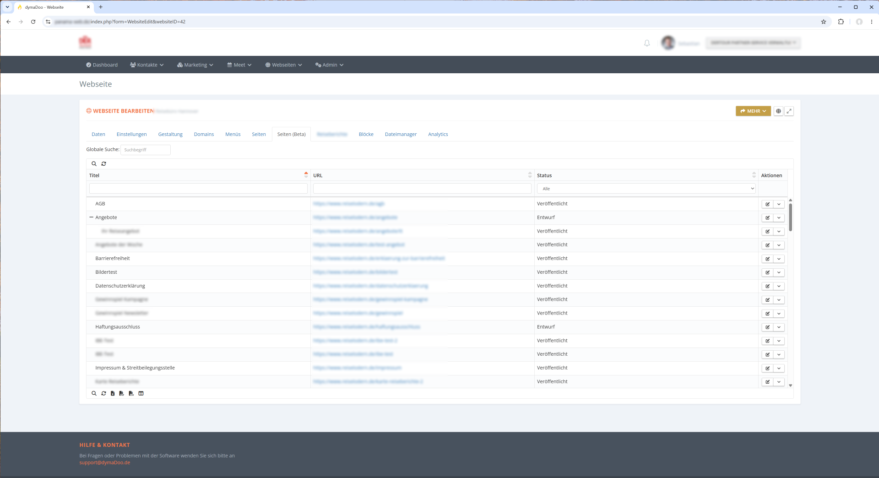The height and width of the screenshot is (478, 879).
Task: Collapse the Angebote tree row
Action: click(91, 217)
